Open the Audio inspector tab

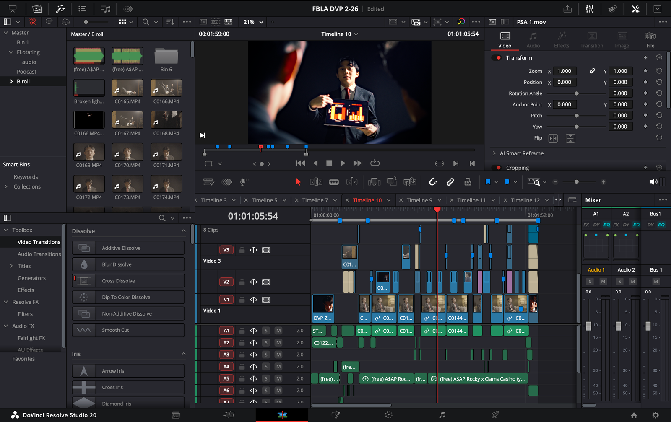coord(533,40)
